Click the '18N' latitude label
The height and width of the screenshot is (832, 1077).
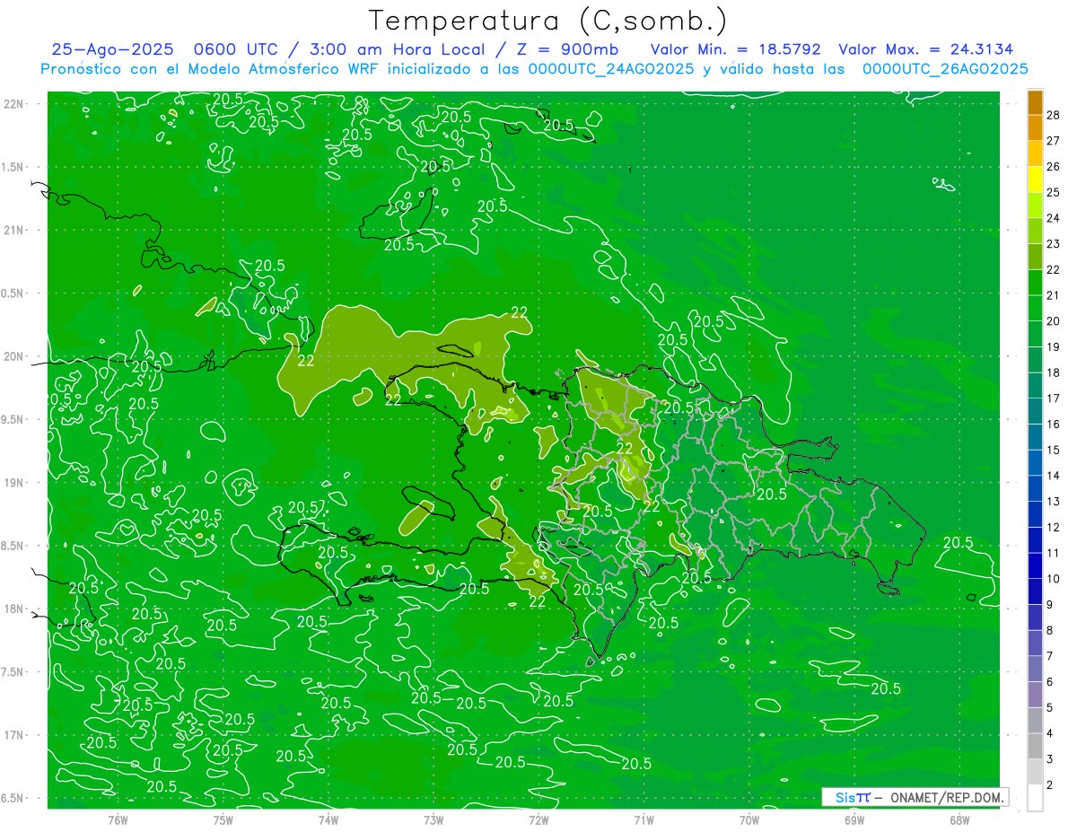point(13,609)
